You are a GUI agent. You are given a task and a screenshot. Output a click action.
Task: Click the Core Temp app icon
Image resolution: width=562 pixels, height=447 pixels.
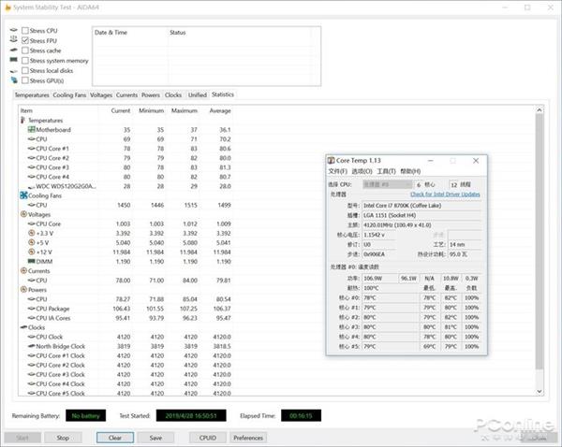330,160
